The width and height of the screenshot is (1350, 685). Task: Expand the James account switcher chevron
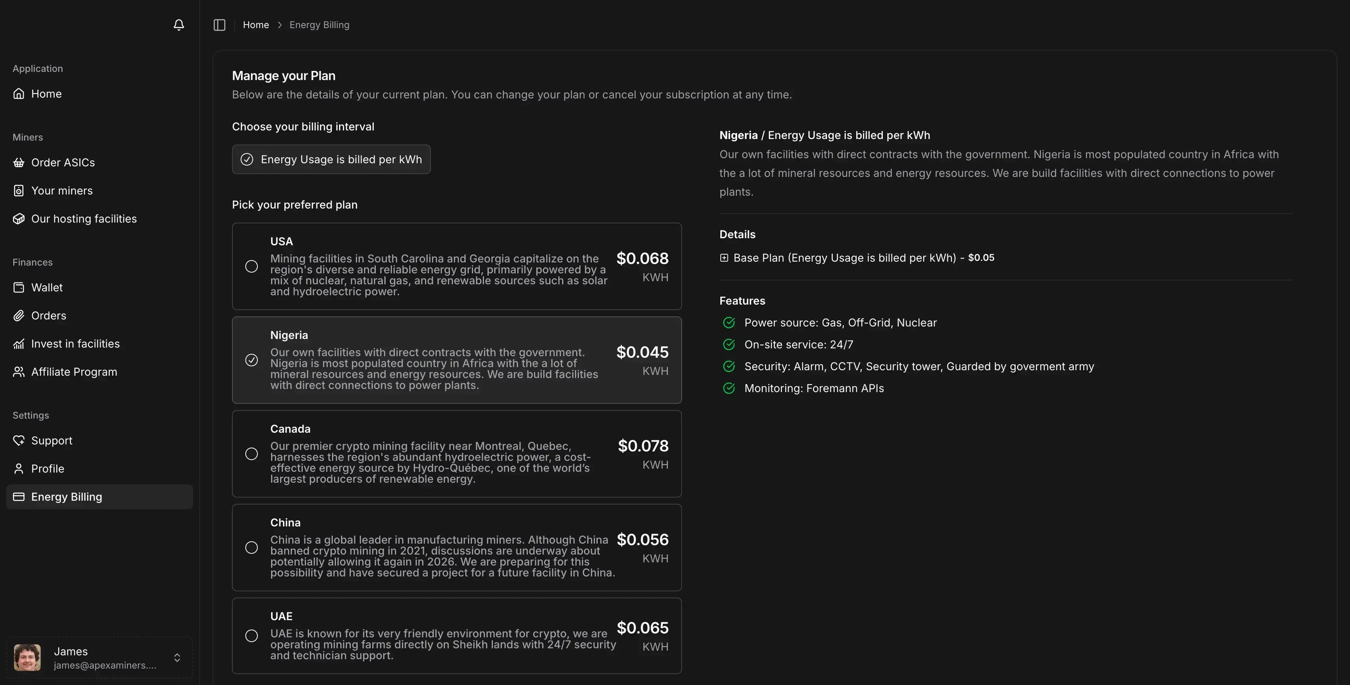pos(177,658)
